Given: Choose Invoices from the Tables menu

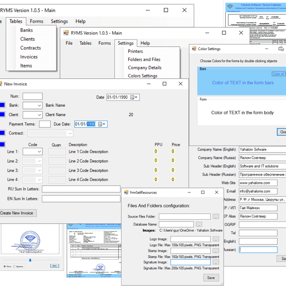Looking at the screenshot, I should [x=29, y=57].
